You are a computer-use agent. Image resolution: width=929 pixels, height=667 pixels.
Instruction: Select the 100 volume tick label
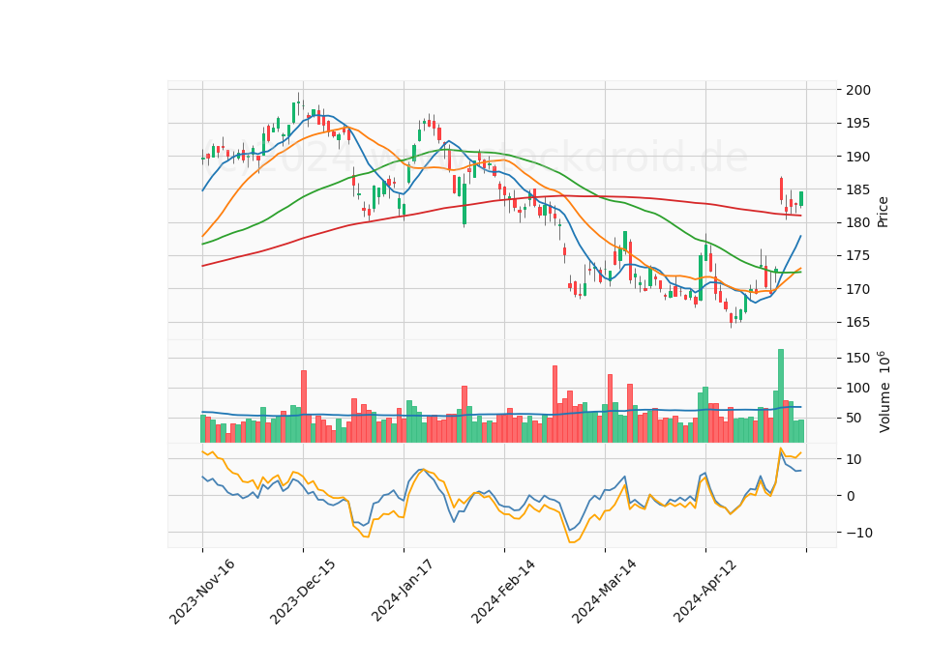click(858, 389)
